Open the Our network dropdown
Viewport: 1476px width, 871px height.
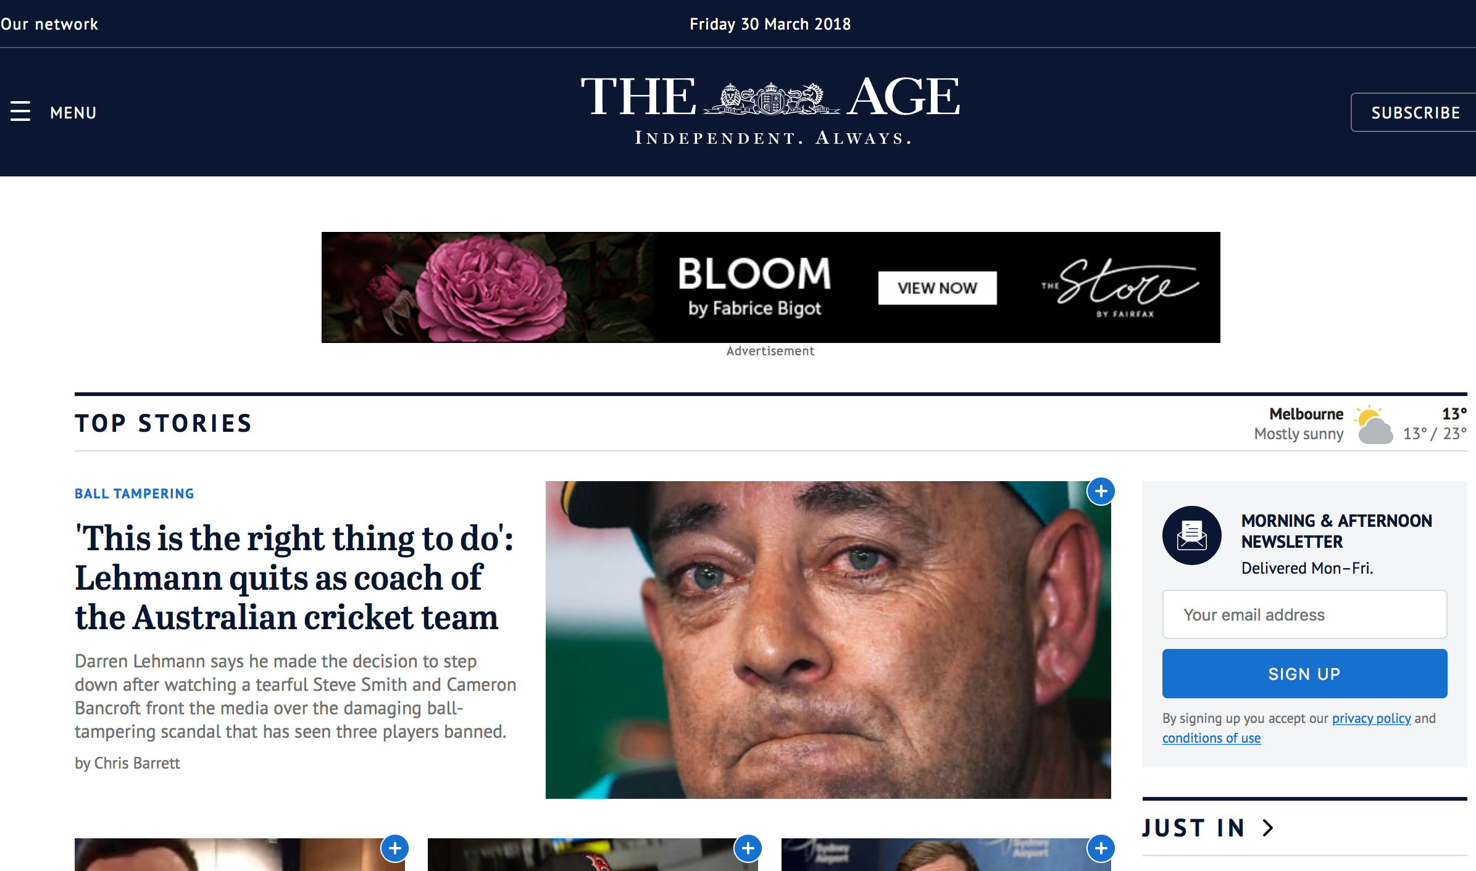click(x=49, y=24)
